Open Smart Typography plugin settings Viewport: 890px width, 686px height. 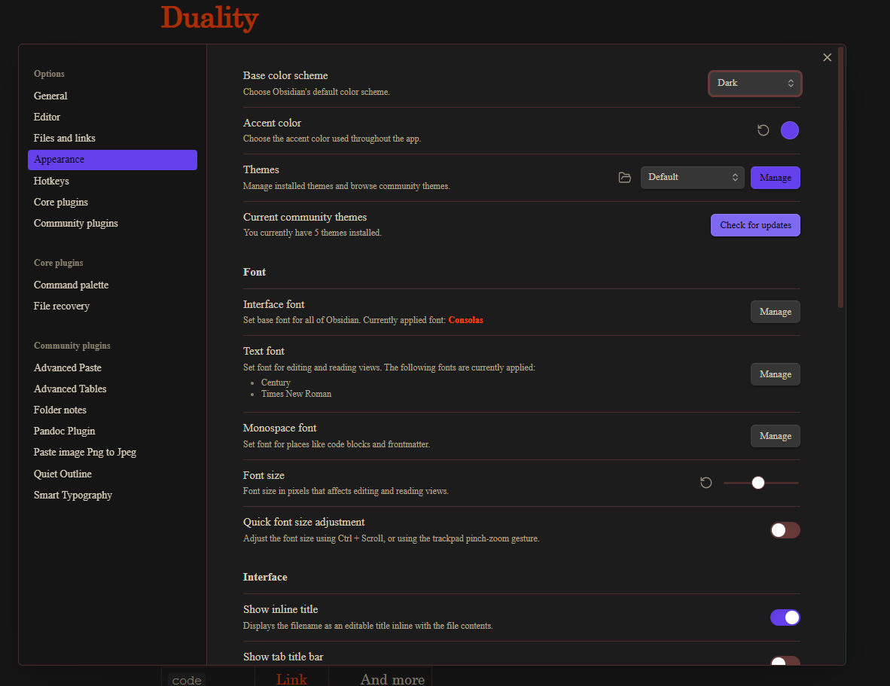[112, 495]
